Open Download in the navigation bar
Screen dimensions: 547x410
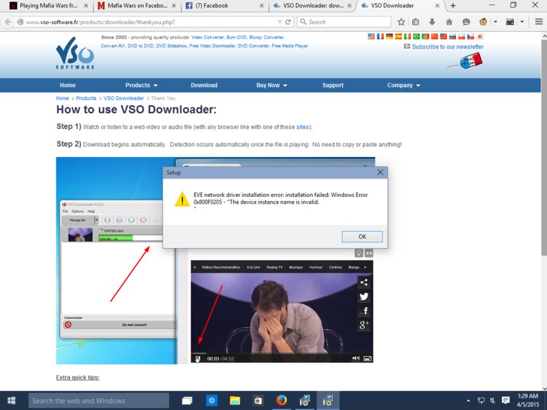click(204, 85)
